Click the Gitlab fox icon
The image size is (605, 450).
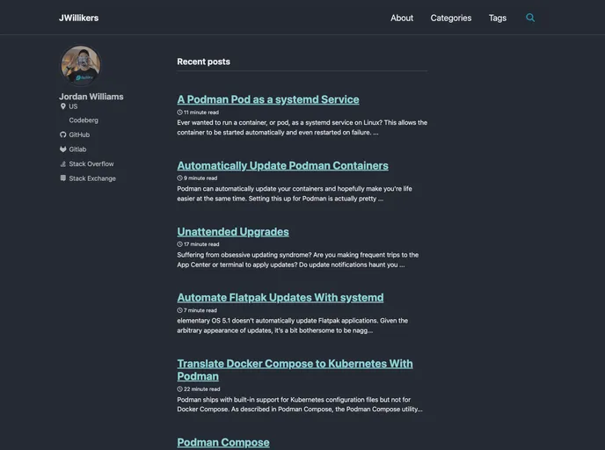pyautogui.click(x=63, y=149)
